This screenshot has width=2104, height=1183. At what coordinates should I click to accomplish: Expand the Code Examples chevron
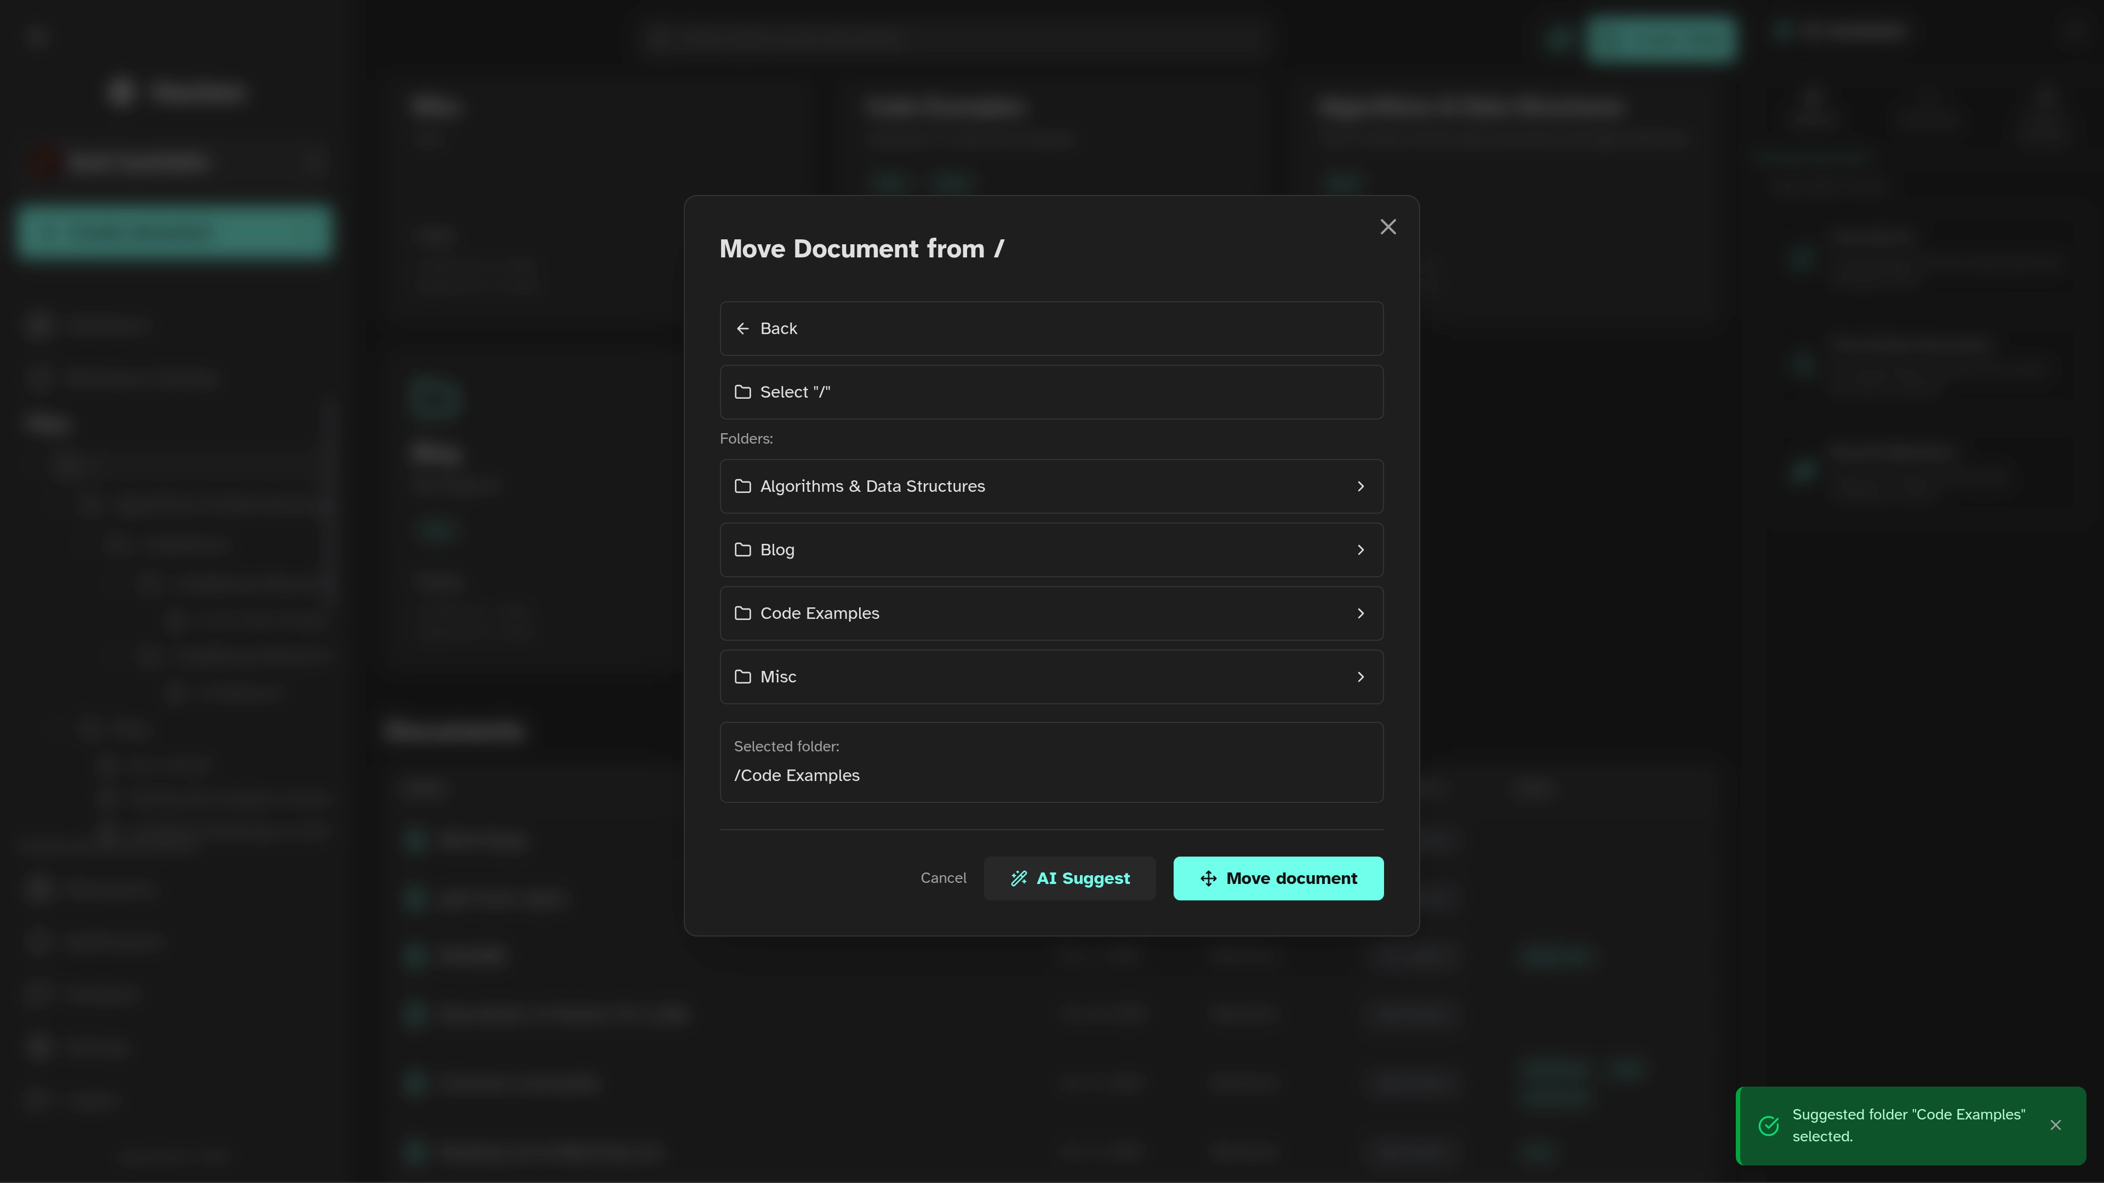(1360, 613)
